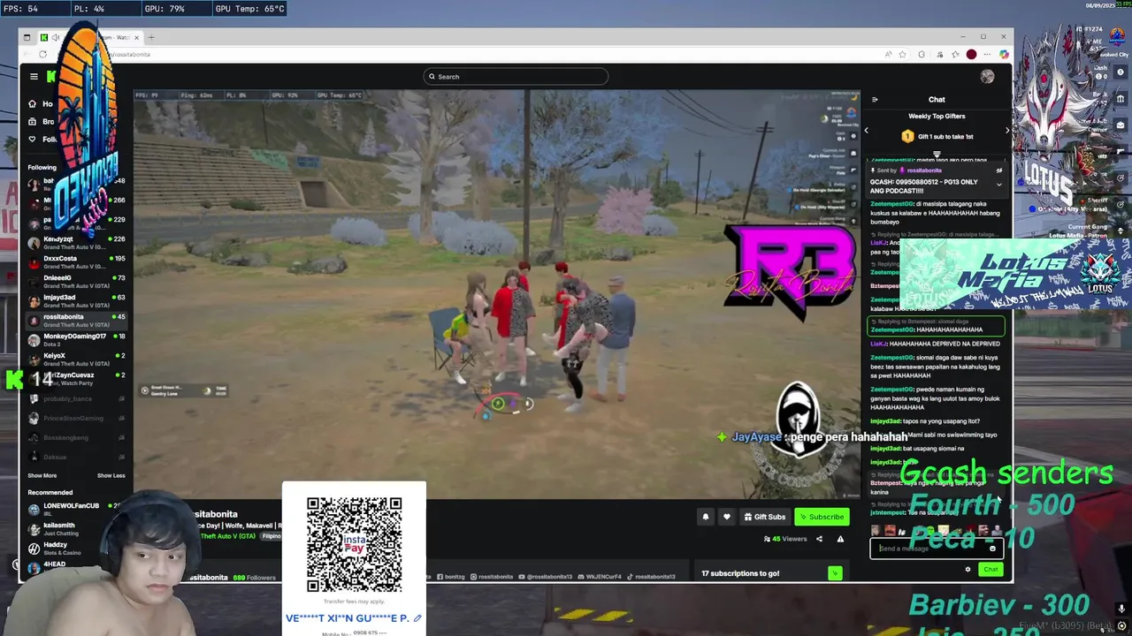Click the browser profile red circle
The height and width of the screenshot is (636, 1132).
971,54
